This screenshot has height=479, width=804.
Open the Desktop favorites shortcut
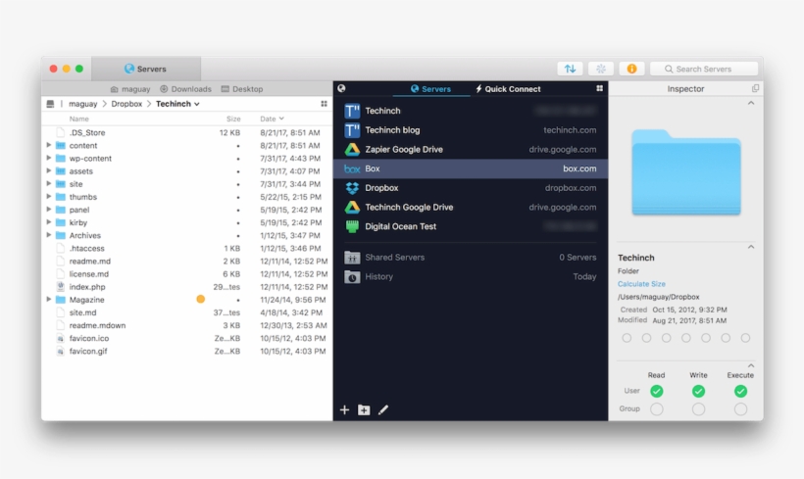(x=242, y=89)
